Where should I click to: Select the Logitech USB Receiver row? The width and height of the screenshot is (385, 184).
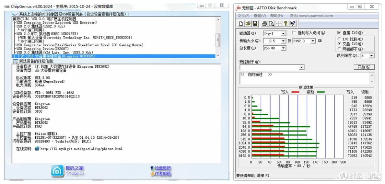coord(56,22)
